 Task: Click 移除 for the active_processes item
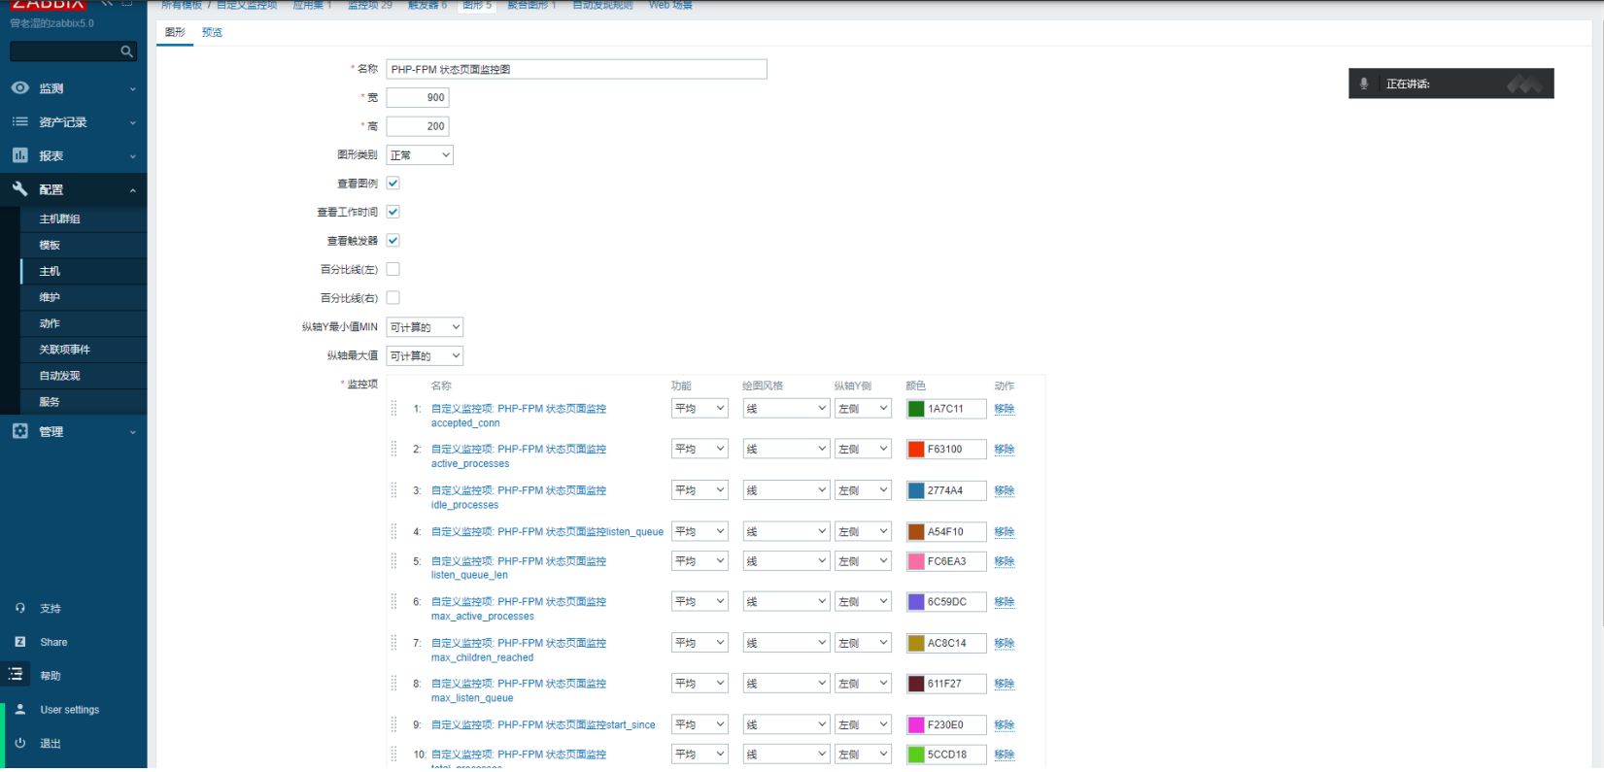pyautogui.click(x=1005, y=449)
